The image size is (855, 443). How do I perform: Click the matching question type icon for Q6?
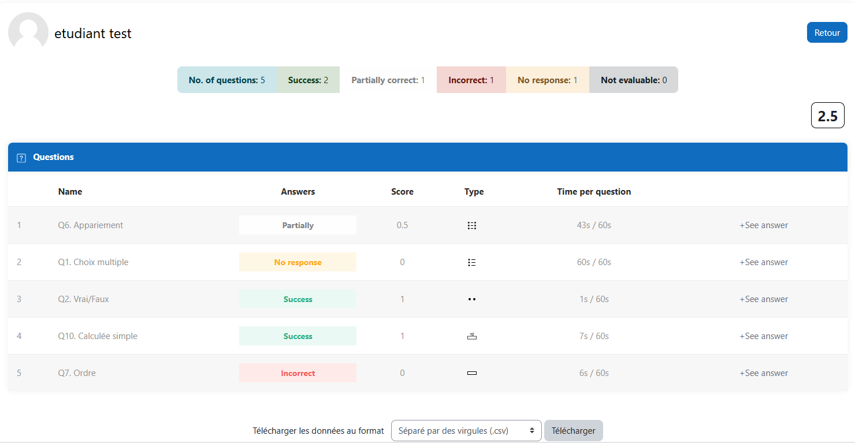coord(471,225)
